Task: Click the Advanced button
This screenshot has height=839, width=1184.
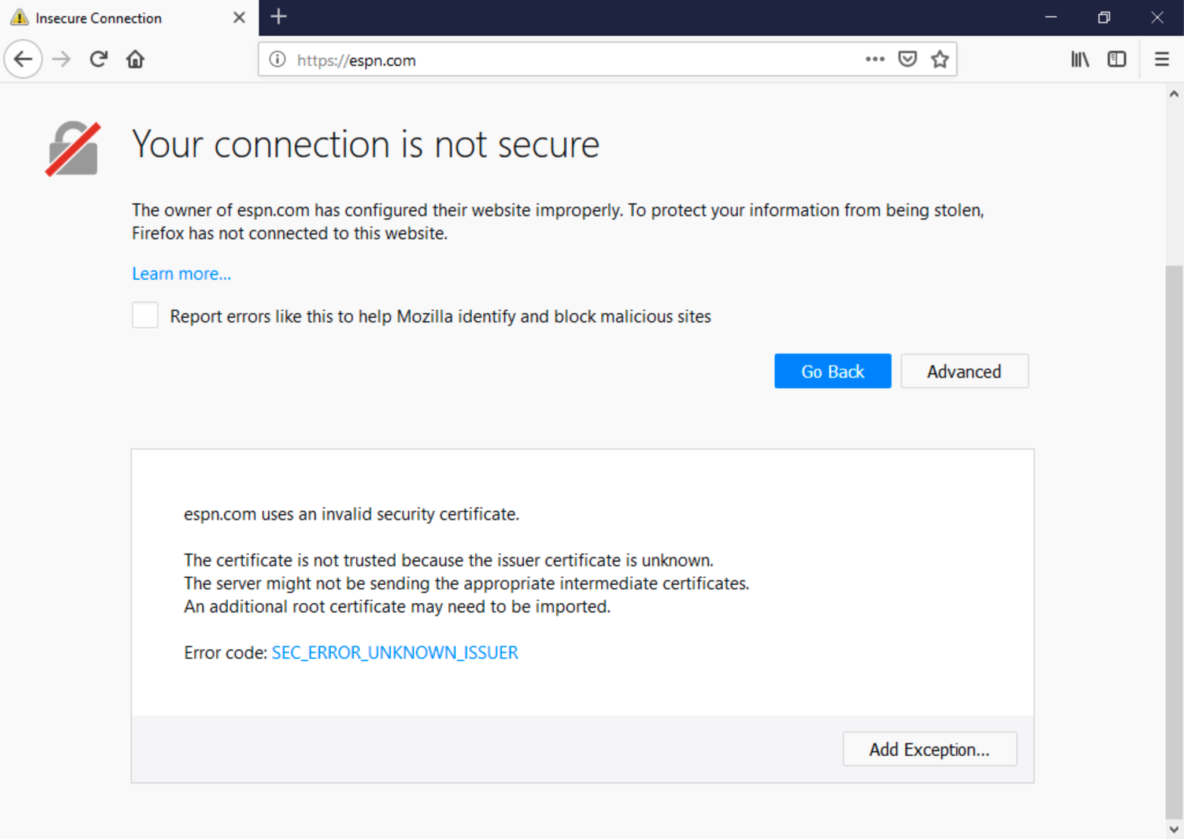Action: pyautogui.click(x=964, y=371)
